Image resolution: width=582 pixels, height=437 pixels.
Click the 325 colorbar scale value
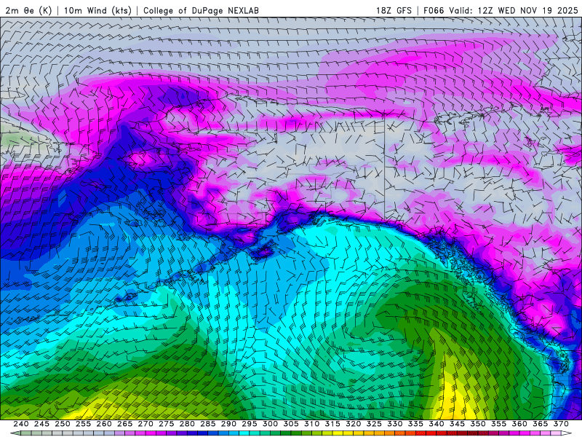(x=374, y=424)
